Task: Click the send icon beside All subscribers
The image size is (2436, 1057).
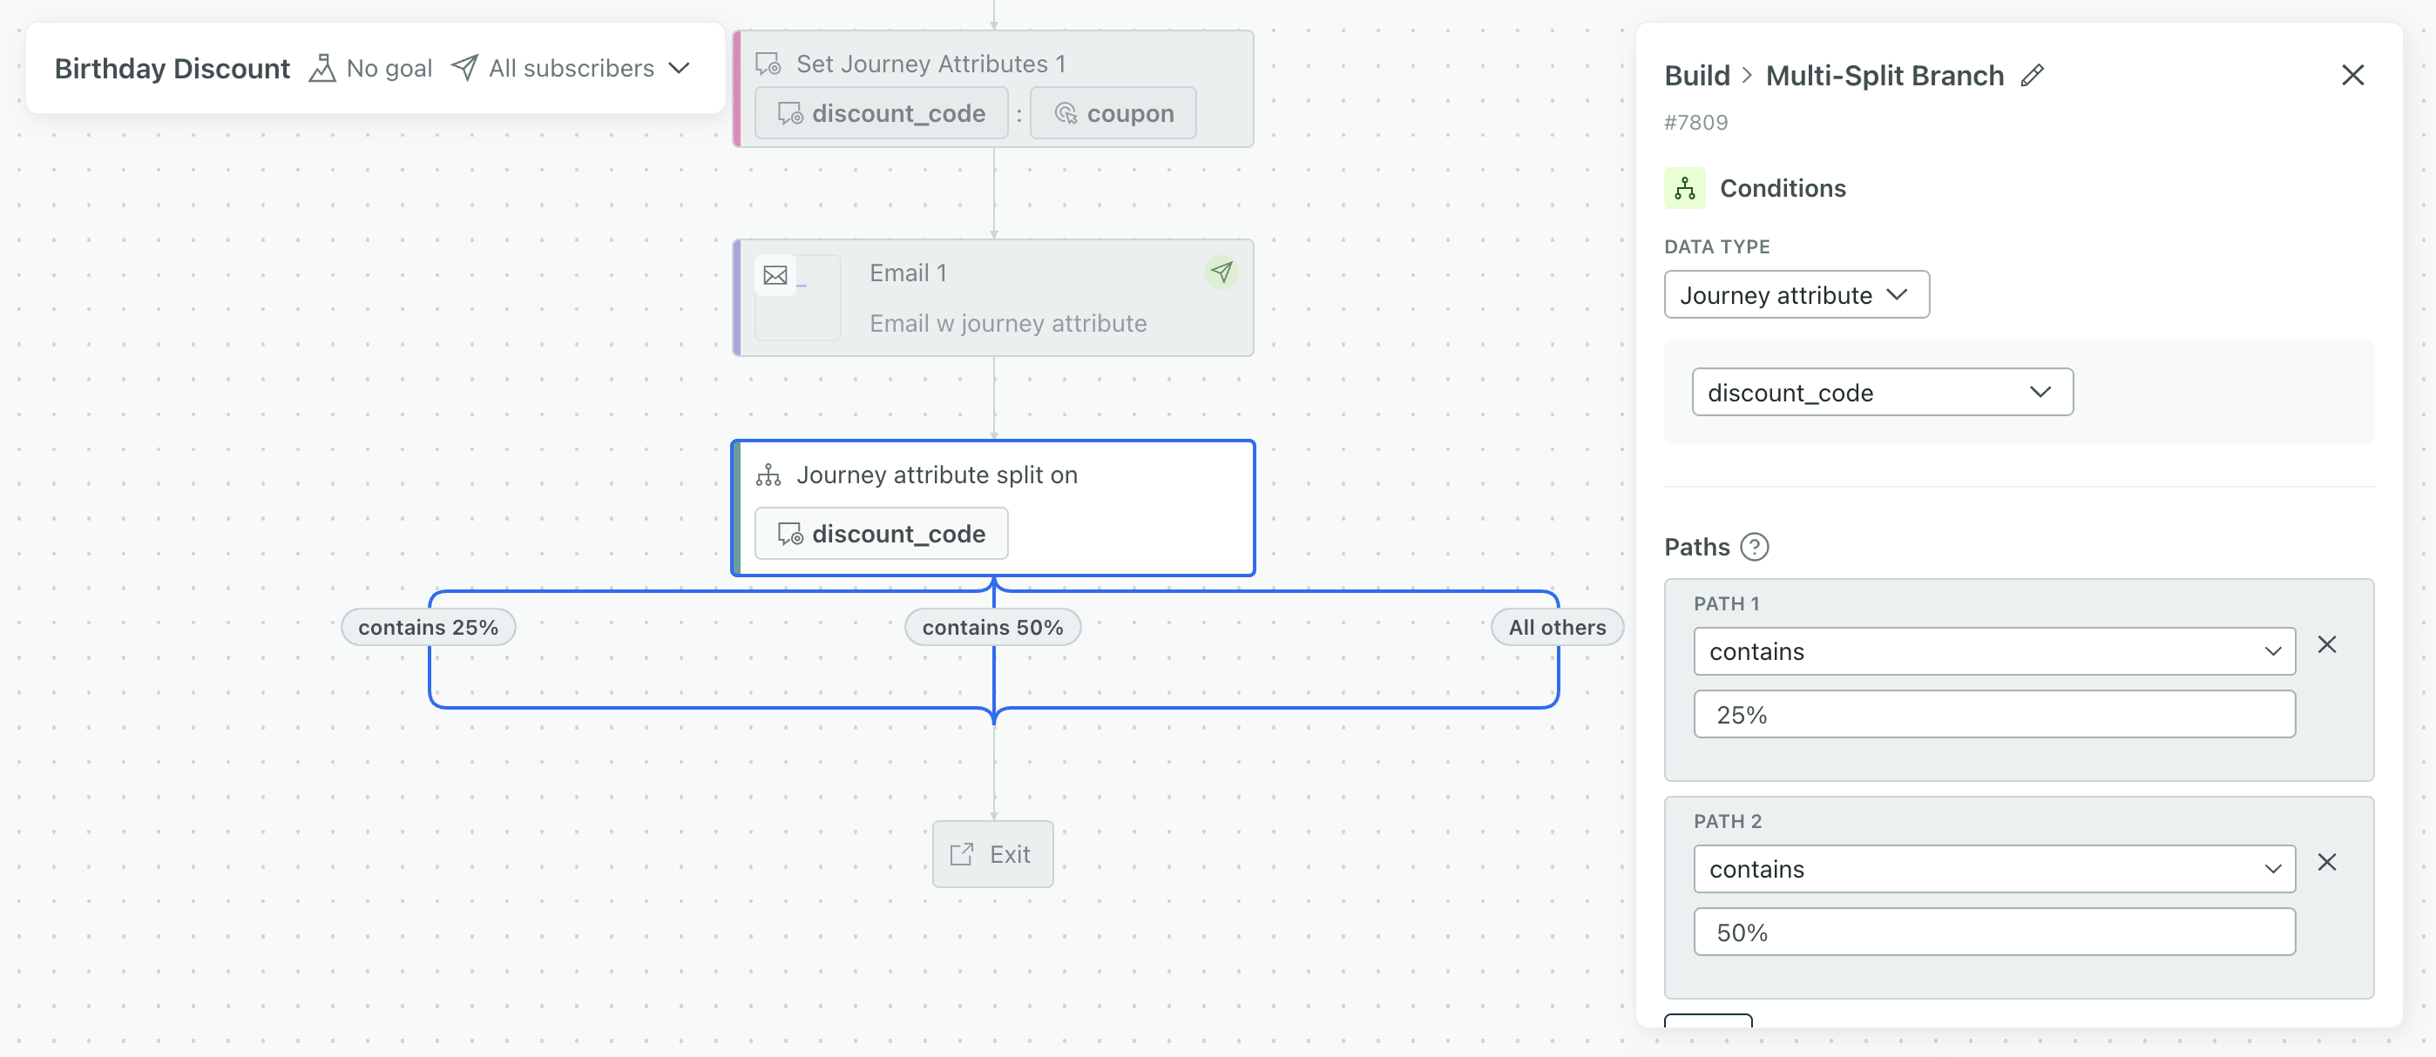Action: [464, 67]
